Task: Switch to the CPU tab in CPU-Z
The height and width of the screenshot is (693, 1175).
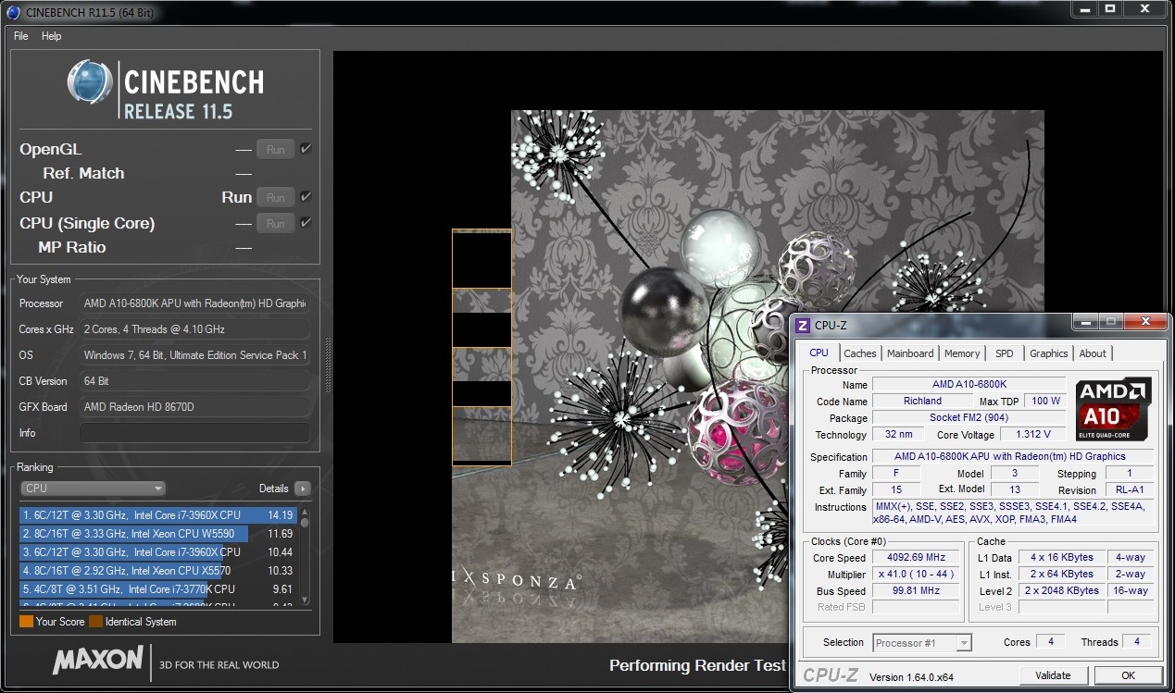Action: 819,353
